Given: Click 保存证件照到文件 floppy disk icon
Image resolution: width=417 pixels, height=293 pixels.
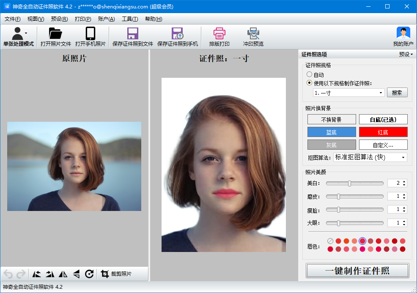Looking at the screenshot, I should coord(133,33).
